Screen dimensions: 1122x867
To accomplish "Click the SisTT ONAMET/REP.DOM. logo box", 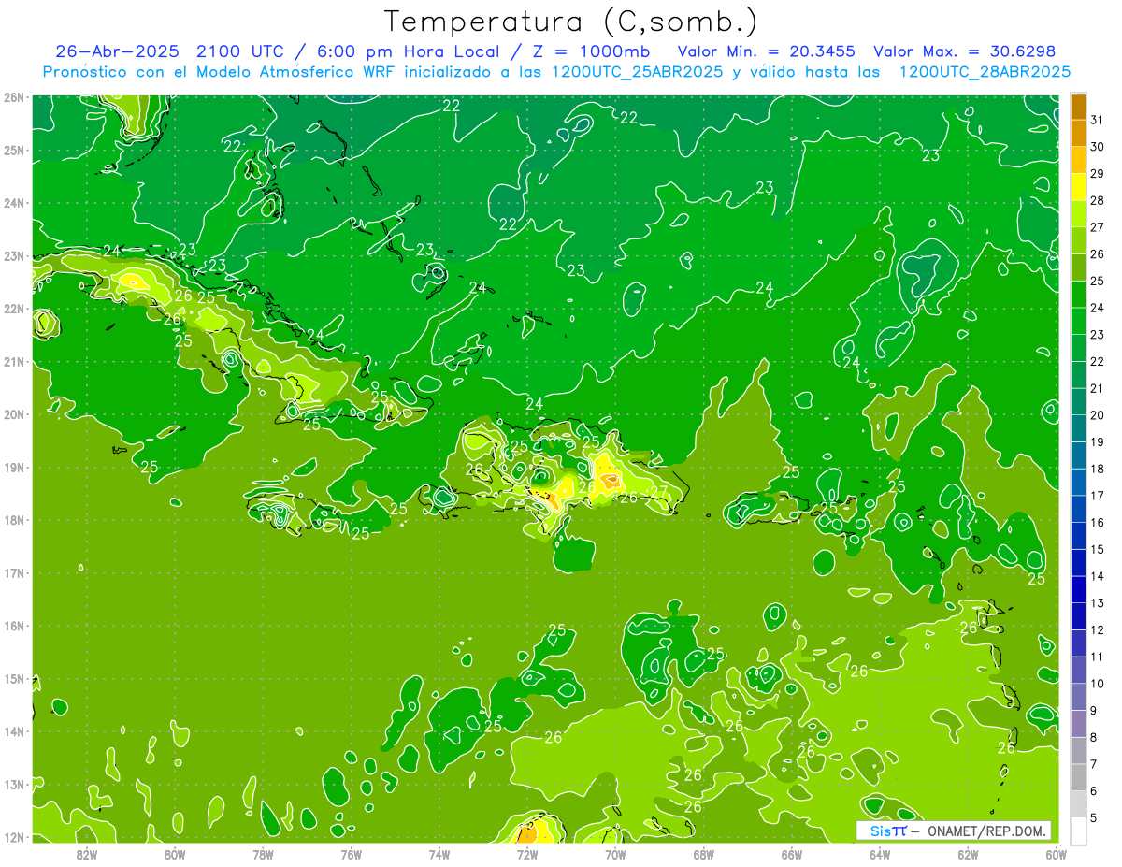I will click(954, 831).
